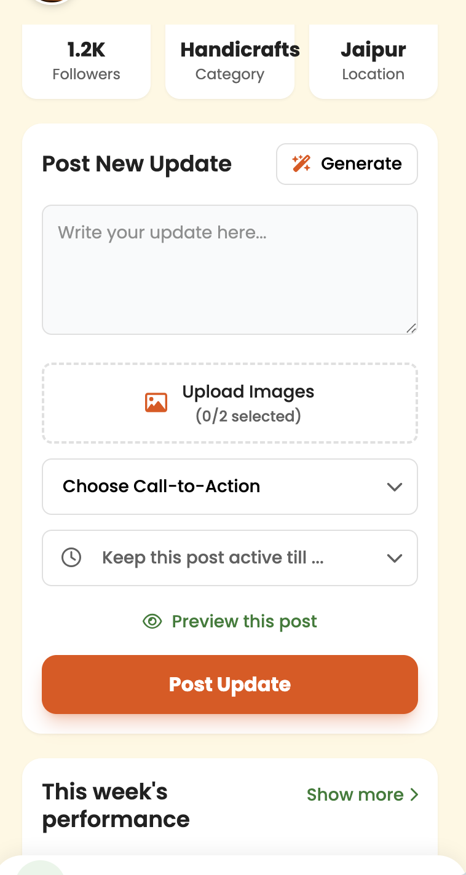Tap the green circle icon at bottom
Screen dimensions: 466x875
(41, 869)
